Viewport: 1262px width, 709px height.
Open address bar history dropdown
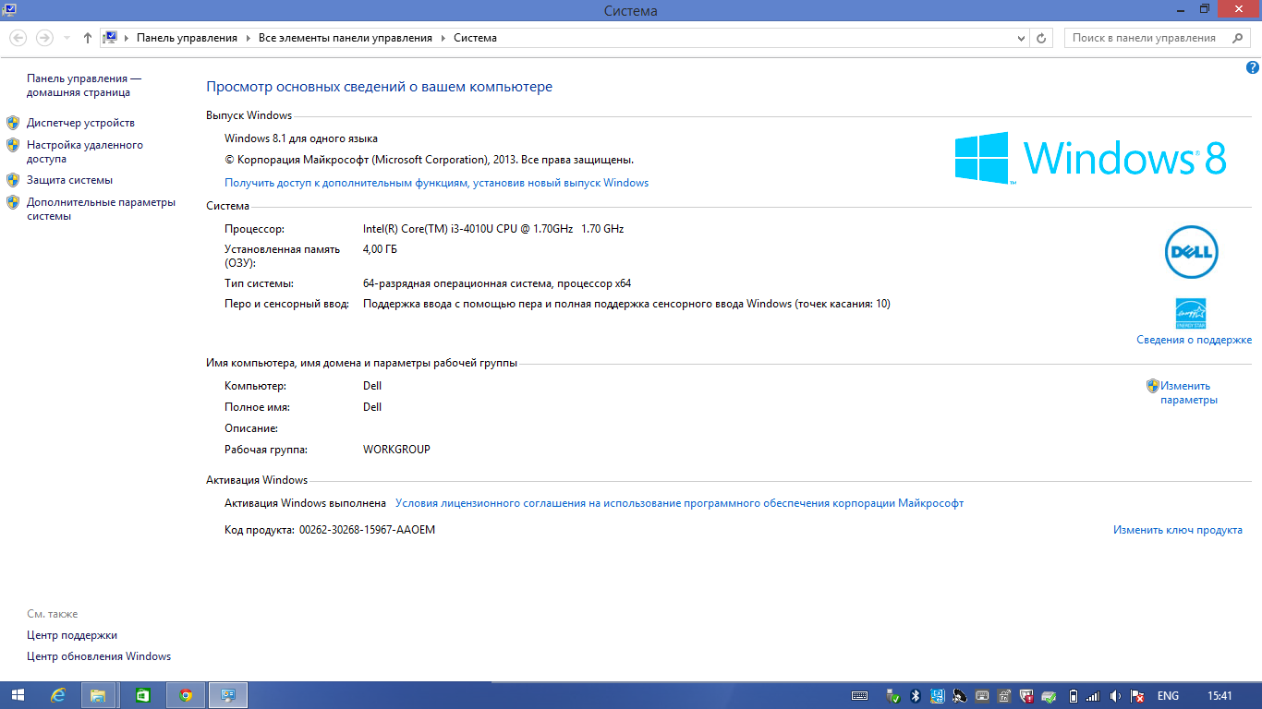1021,38
